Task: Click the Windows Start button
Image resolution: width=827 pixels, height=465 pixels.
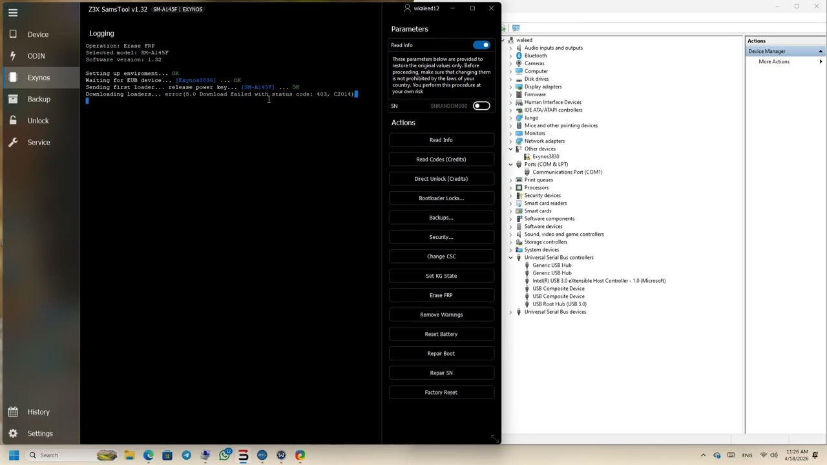Action: coord(14,455)
